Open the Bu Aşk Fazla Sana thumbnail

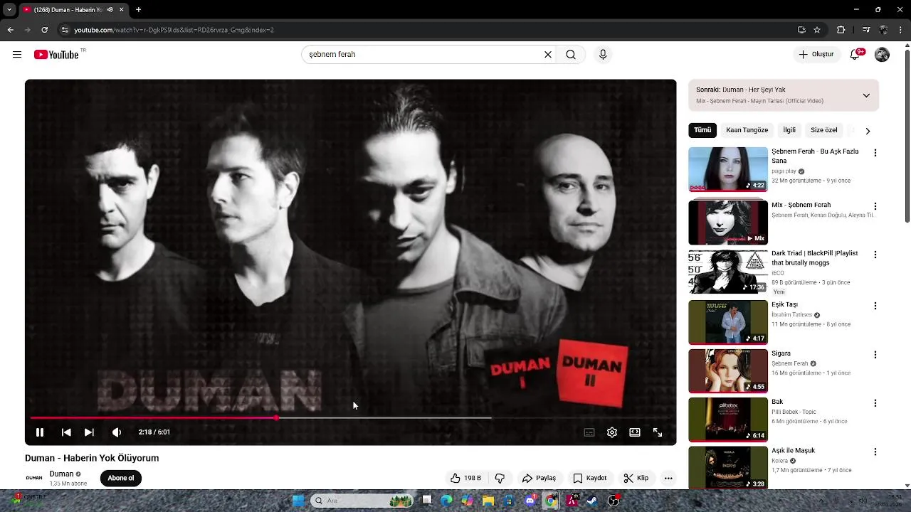coord(728,169)
